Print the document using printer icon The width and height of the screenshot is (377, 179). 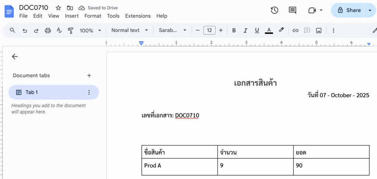47,31
